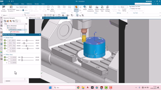Move the Z axis position slider
The width and height of the screenshot is (161, 90).
[x=26, y=46]
